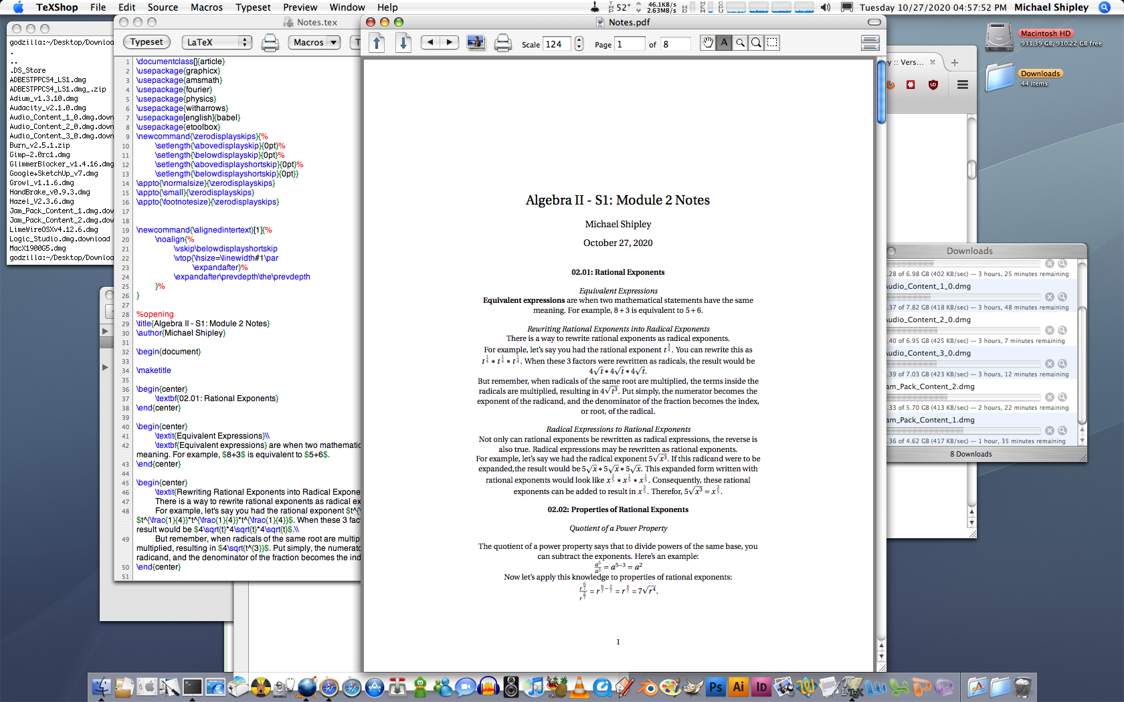The width and height of the screenshot is (1124, 702).
Task: Open the Typeset menu in menu bar
Action: coord(253,7)
